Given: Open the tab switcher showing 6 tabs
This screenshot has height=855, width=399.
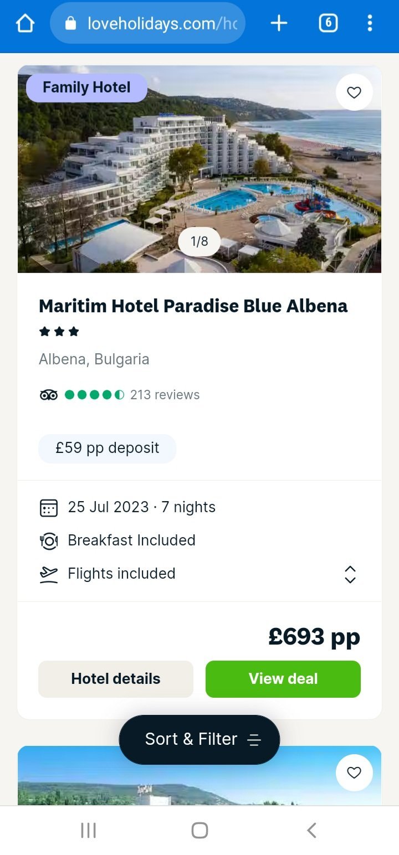Looking at the screenshot, I should click(x=328, y=23).
